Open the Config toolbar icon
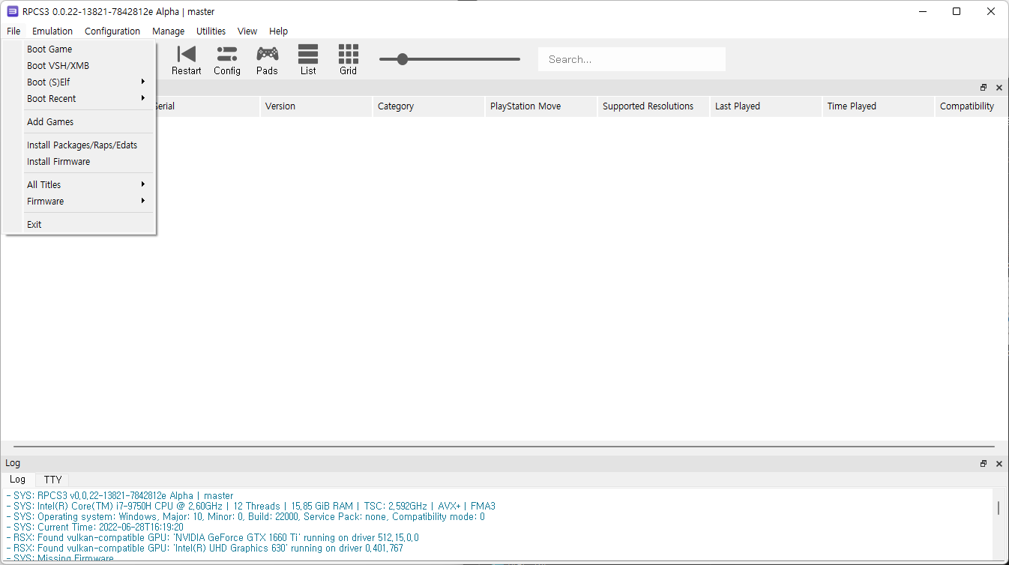This screenshot has height=565, width=1009. click(226, 60)
